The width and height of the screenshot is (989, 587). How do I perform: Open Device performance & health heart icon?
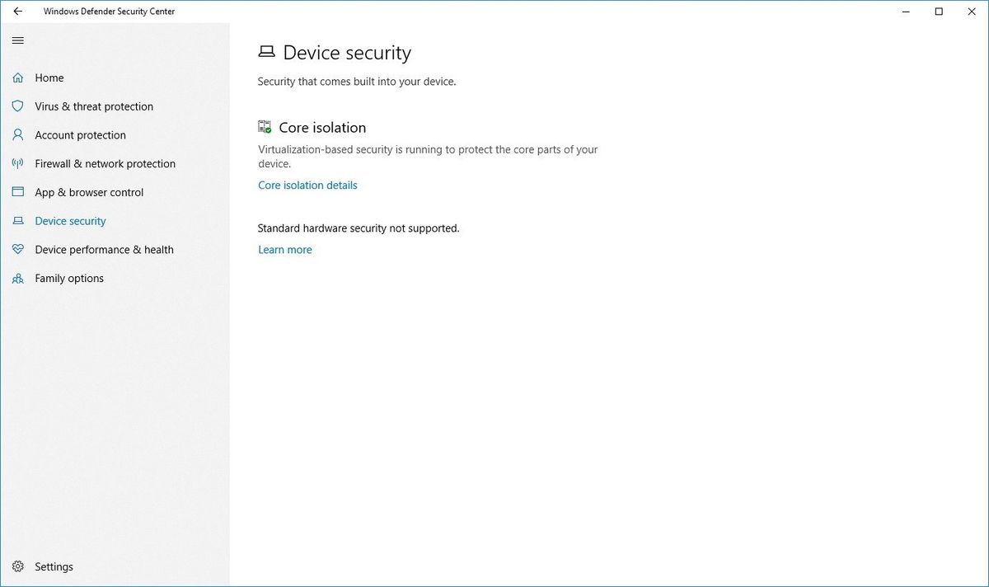18,249
